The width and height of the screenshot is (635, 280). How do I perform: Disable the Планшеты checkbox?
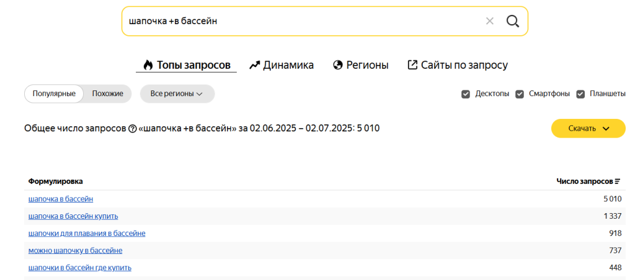(580, 94)
